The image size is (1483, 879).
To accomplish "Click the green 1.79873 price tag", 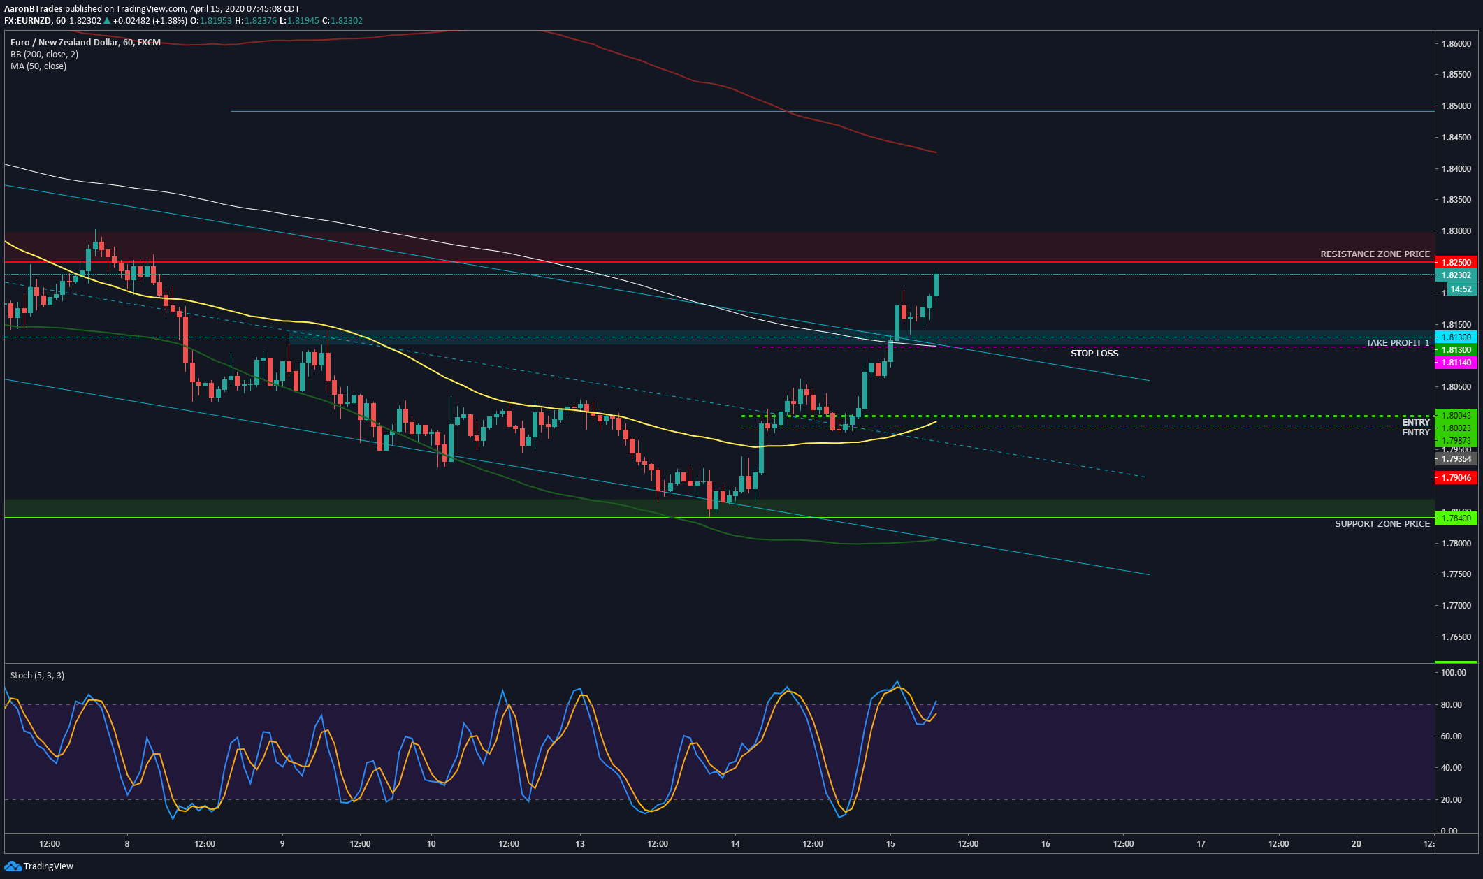I will pos(1456,441).
